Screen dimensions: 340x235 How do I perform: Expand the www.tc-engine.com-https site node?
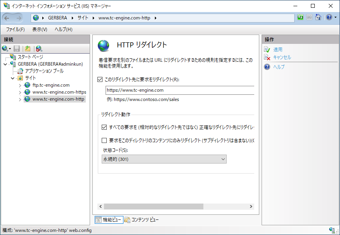click(20, 92)
